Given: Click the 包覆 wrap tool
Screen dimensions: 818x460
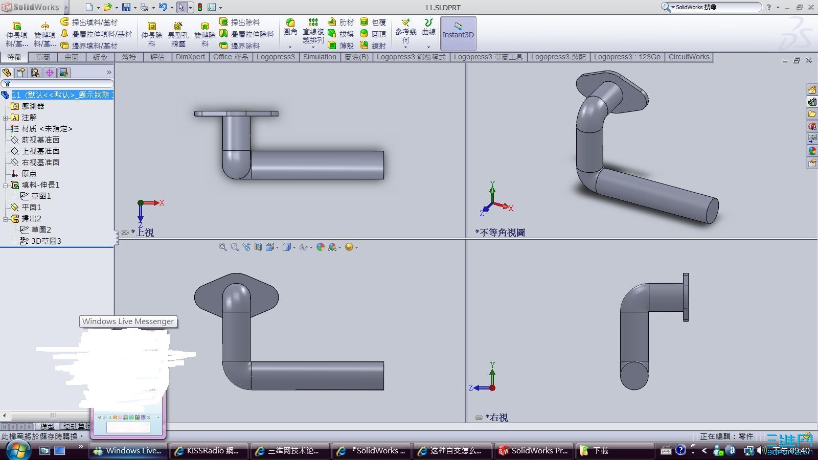Looking at the screenshot, I should 373,22.
